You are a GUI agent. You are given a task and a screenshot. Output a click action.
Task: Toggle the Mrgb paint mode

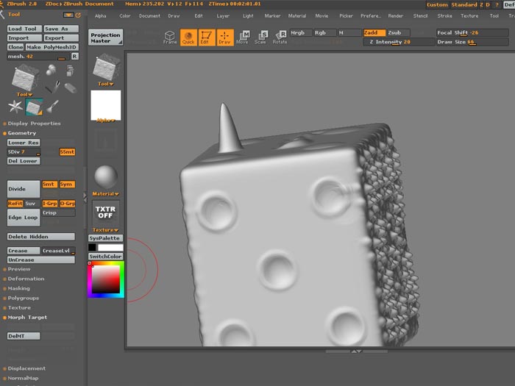point(300,32)
